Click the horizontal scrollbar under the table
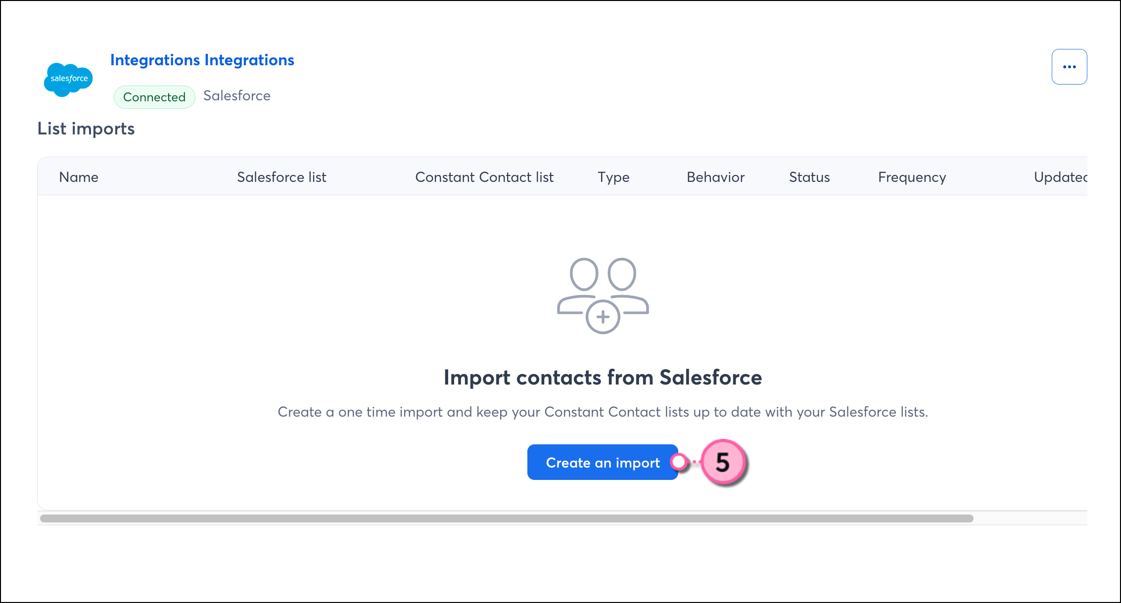Image resolution: width=1121 pixels, height=603 pixels. point(507,518)
